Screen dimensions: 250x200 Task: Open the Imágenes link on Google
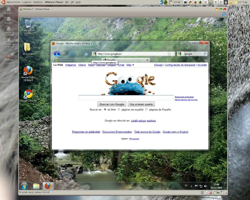[71, 65]
